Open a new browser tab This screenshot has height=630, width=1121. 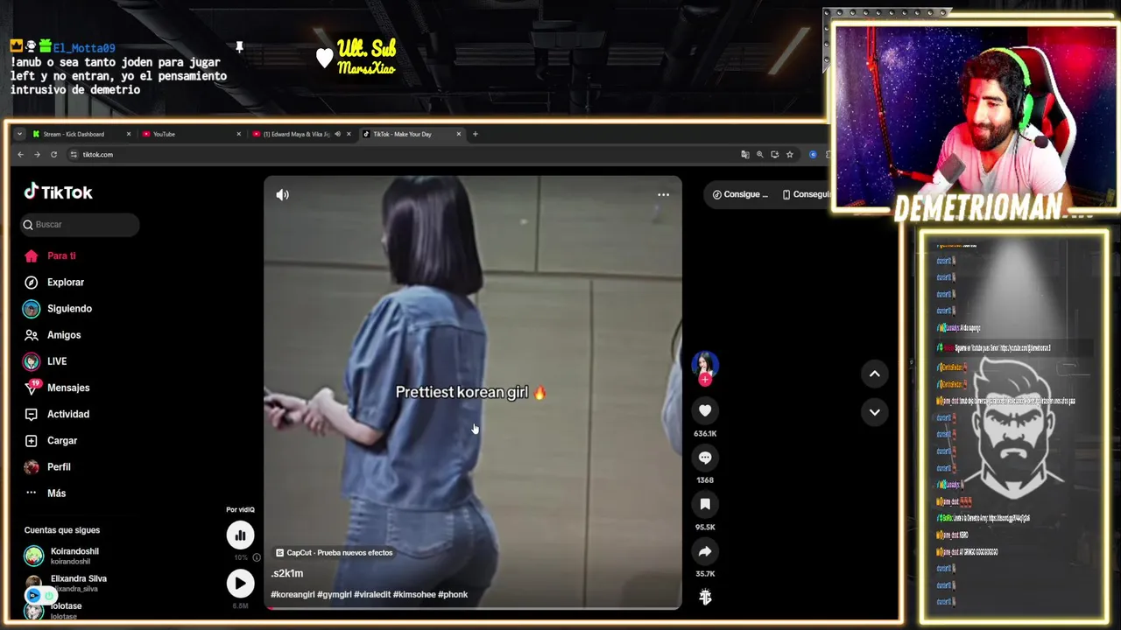coord(476,134)
